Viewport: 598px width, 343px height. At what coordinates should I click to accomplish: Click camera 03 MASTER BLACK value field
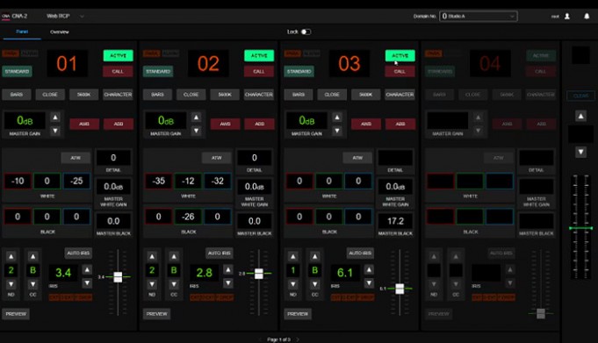click(x=395, y=221)
